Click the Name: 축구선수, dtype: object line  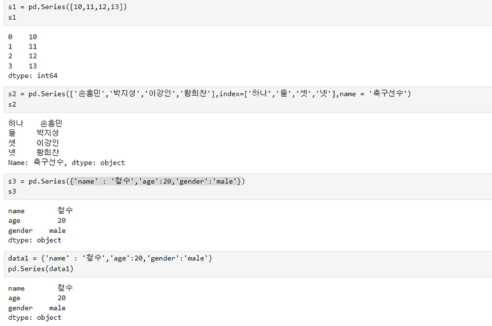[66, 163]
